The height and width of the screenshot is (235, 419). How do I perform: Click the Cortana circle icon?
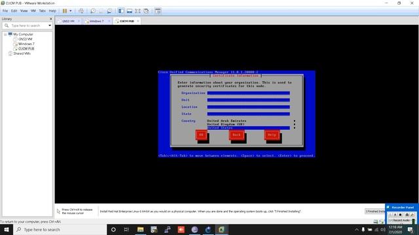pos(113,229)
